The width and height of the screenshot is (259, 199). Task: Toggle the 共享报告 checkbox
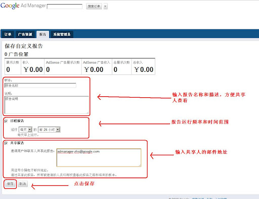click(x=6, y=143)
